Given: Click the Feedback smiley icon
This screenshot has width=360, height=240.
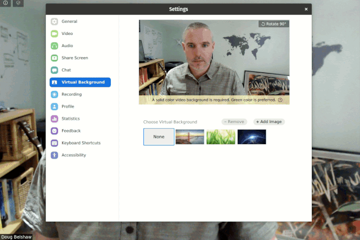Looking at the screenshot, I should pos(54,131).
